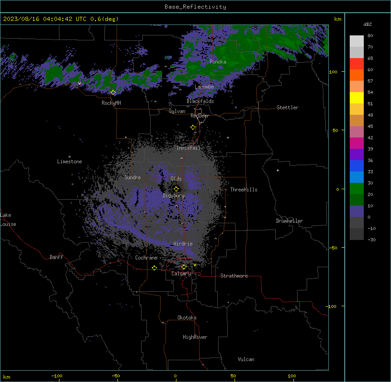Screen dimensions: 391x382
Task: Click the km unit label at top right
Action: (338, 19)
